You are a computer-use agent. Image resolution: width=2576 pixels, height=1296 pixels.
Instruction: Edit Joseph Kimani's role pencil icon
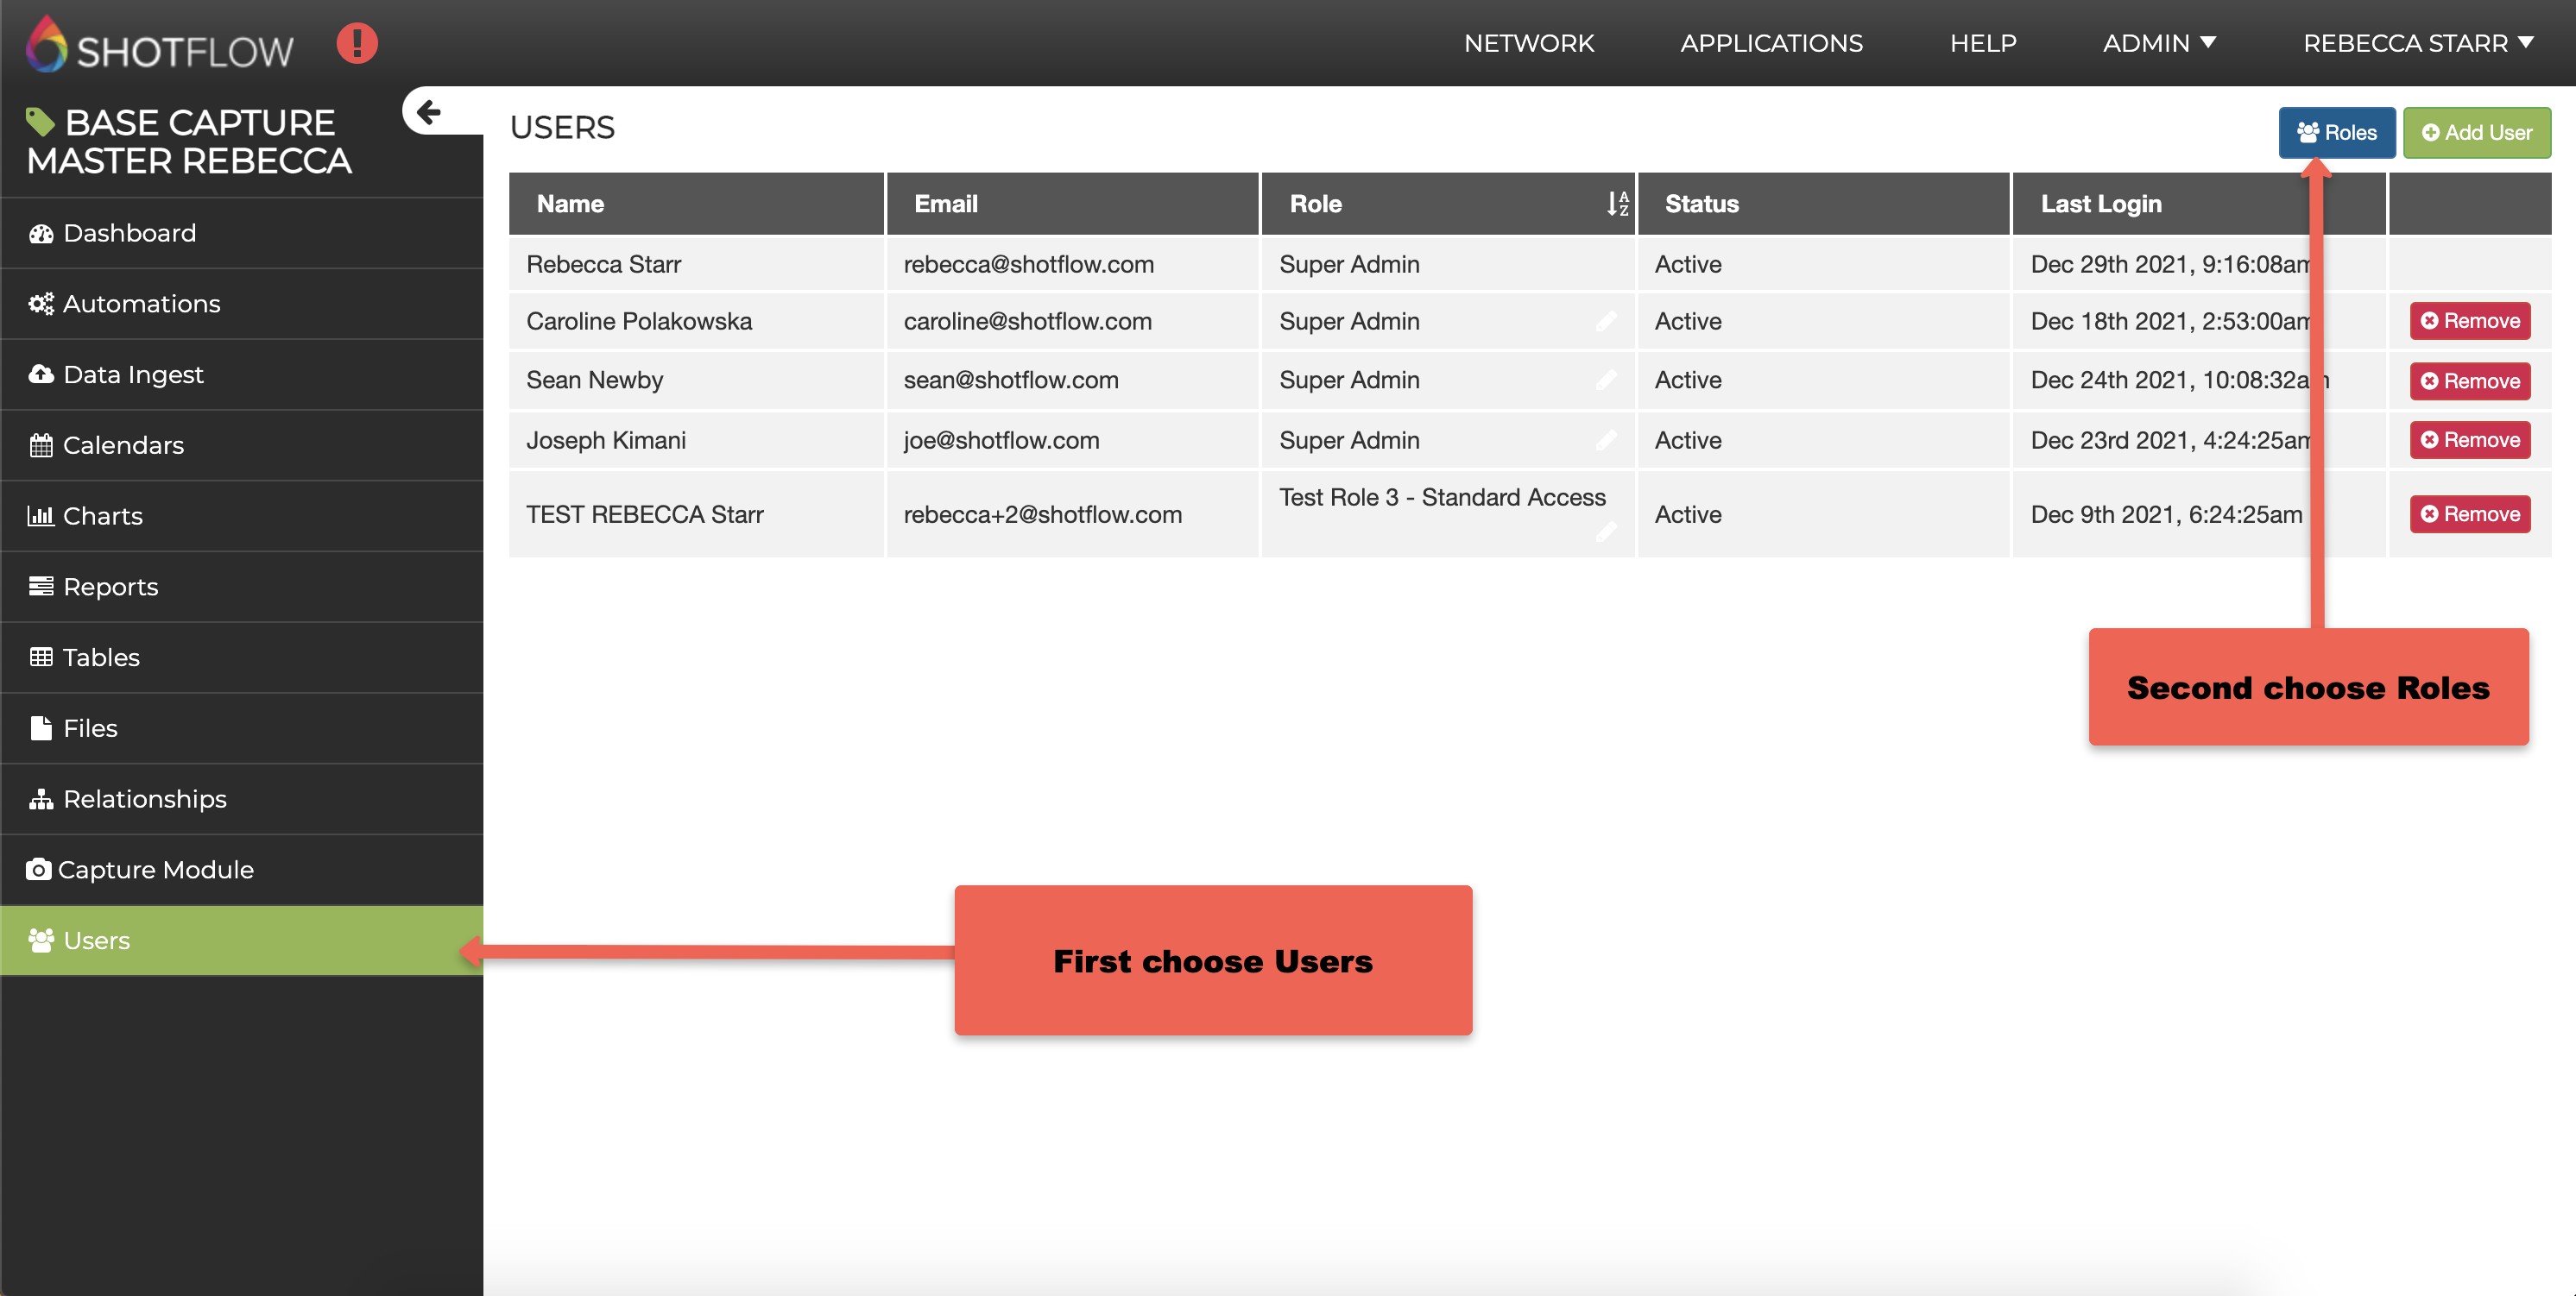(x=1606, y=441)
